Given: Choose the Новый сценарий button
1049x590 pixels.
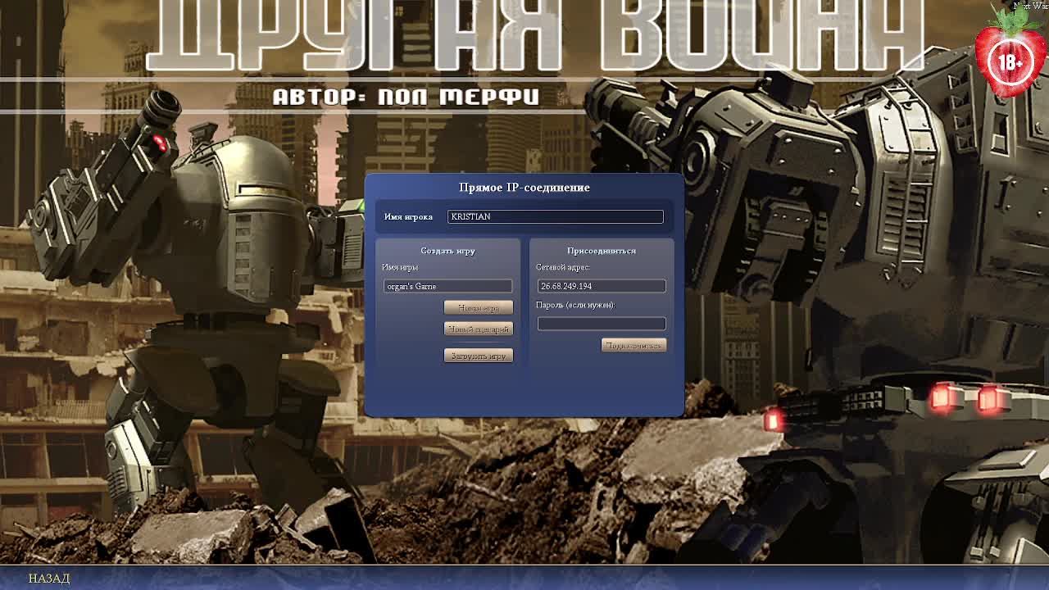Looking at the screenshot, I should tap(479, 329).
